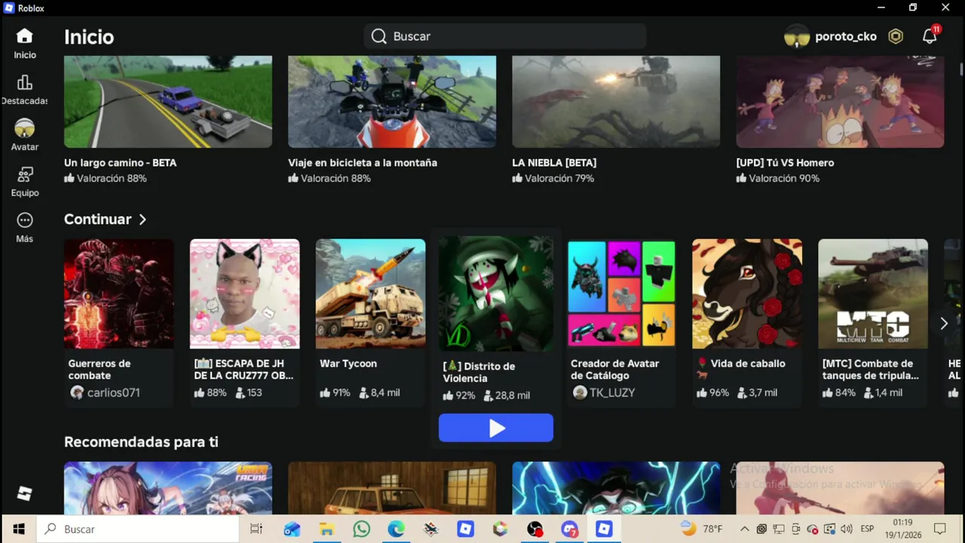Open the notifications bell
This screenshot has width=965, height=543.
point(930,36)
